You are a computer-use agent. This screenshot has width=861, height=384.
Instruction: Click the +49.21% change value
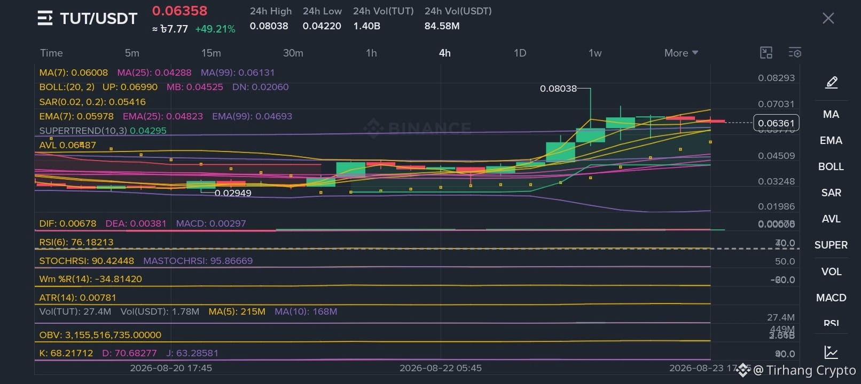215,29
